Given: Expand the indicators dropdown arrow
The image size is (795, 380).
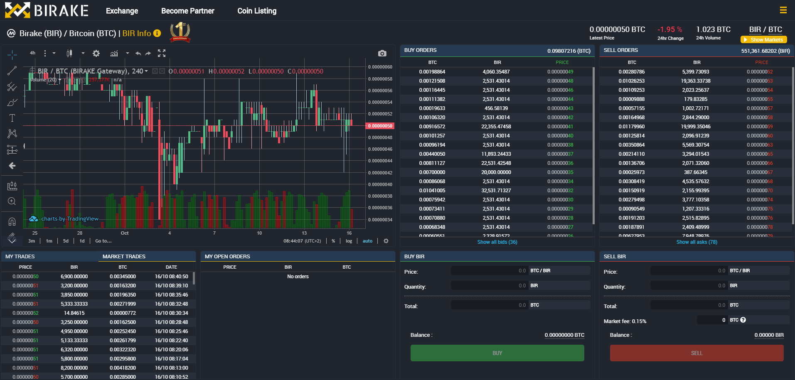Looking at the screenshot, I should tap(127, 53).
